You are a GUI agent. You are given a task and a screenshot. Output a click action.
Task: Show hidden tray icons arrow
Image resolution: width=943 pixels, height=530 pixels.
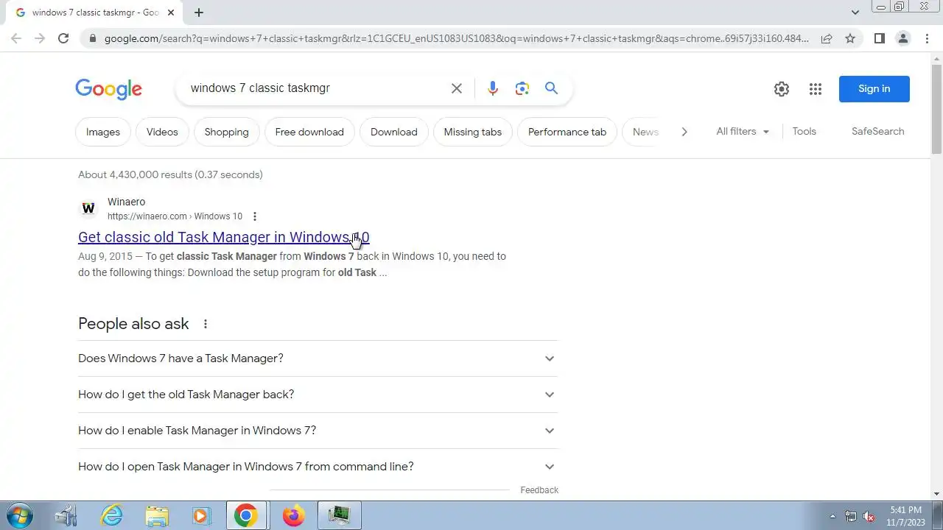(832, 516)
